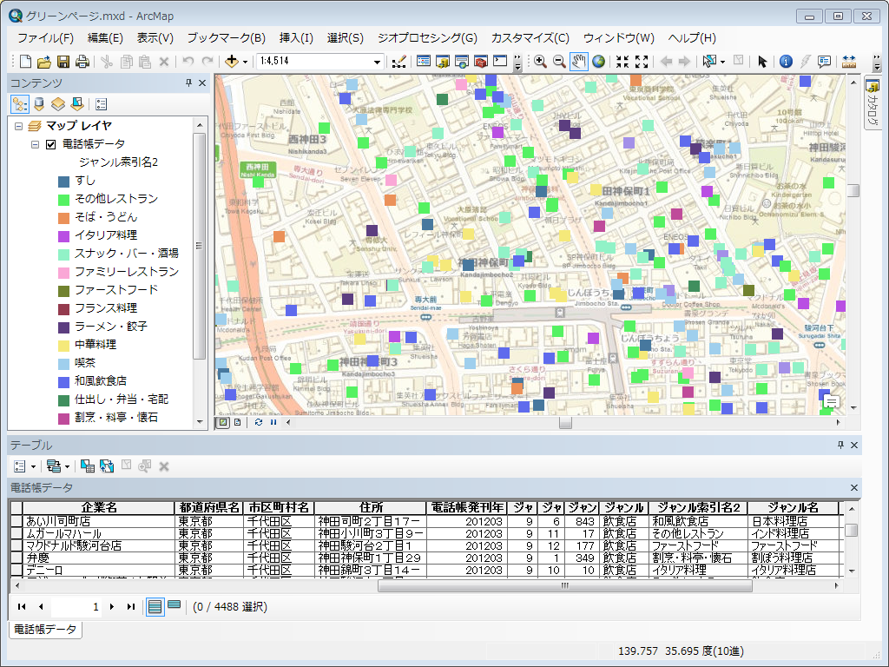Image resolution: width=889 pixels, height=667 pixels.
Task: Collapse the 電話帳データ layer node
Action: coord(35,145)
